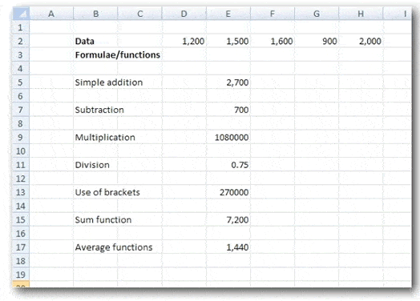The width and height of the screenshot is (420, 301).
Task: Select the 270000 result cell
Action: (228, 192)
